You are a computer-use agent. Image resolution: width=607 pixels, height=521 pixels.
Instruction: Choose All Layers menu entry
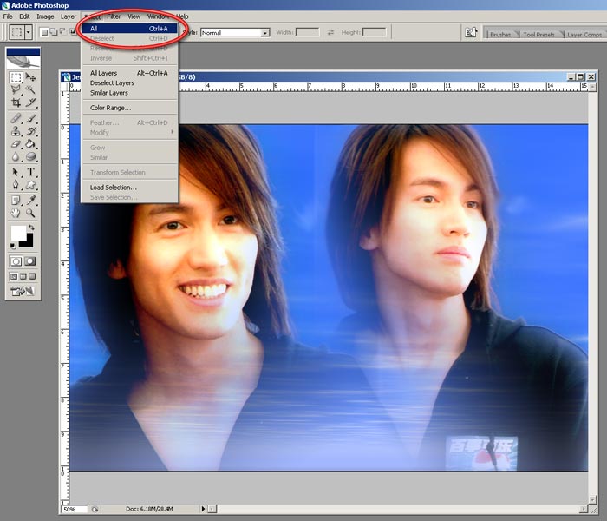click(x=130, y=73)
